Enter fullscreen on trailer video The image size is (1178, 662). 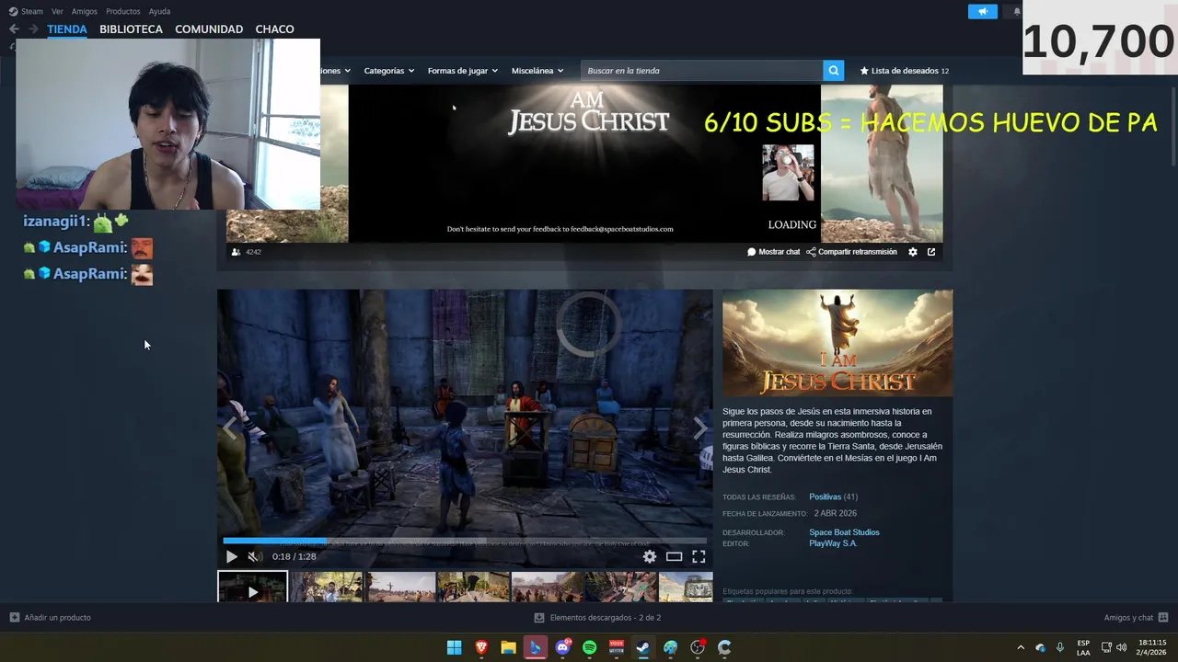tap(699, 556)
